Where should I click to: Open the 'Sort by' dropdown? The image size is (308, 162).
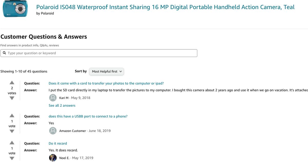click(x=106, y=71)
